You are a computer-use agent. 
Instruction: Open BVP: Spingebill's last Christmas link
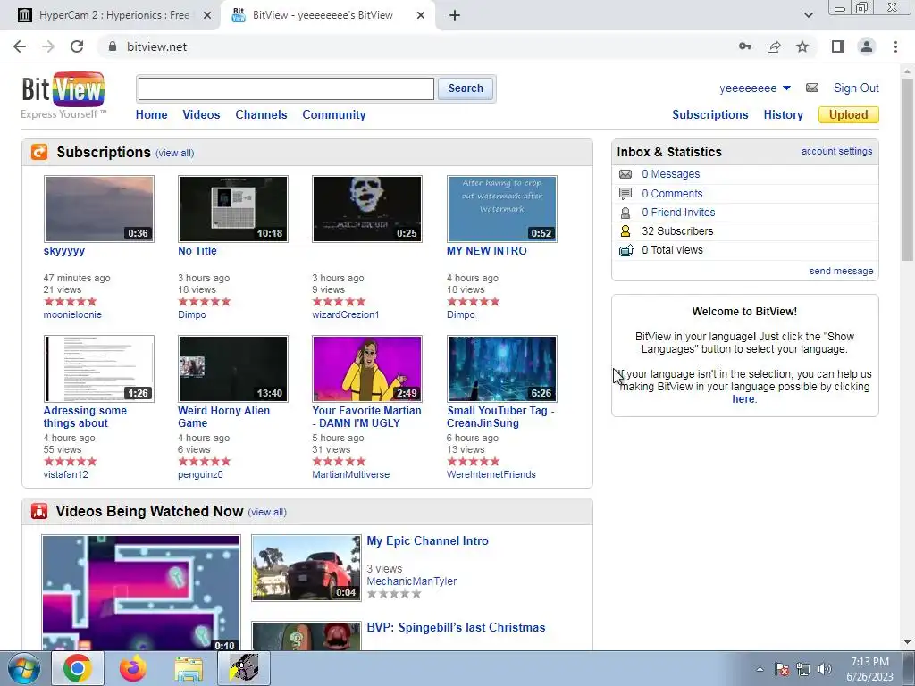pyautogui.click(x=456, y=628)
